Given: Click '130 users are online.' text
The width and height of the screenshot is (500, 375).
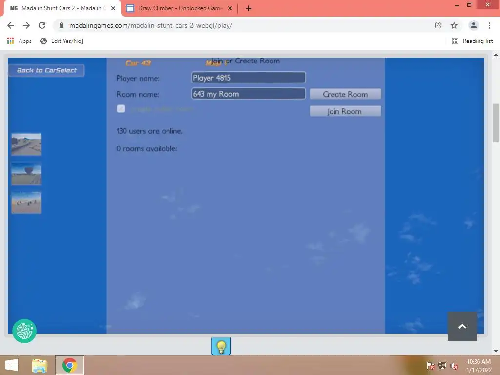Looking at the screenshot, I should [149, 131].
